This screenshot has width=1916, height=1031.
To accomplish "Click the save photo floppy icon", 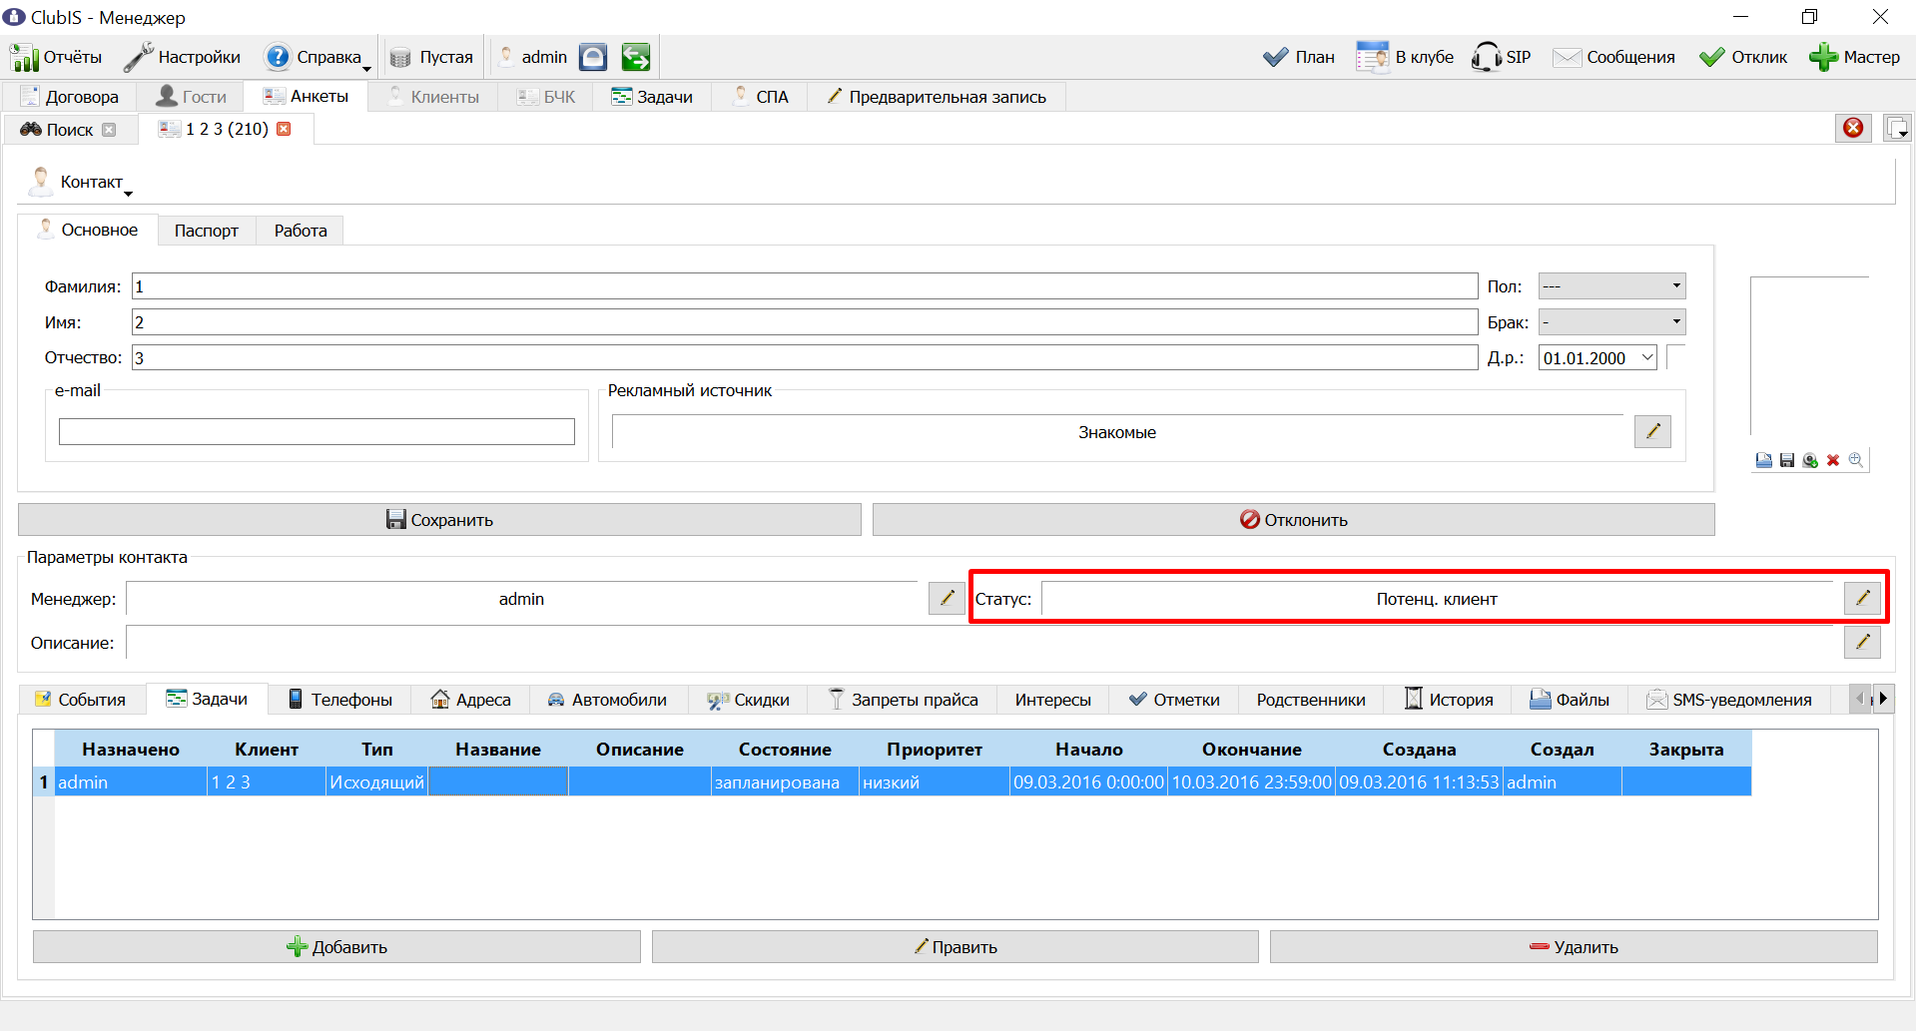I will tap(1787, 460).
